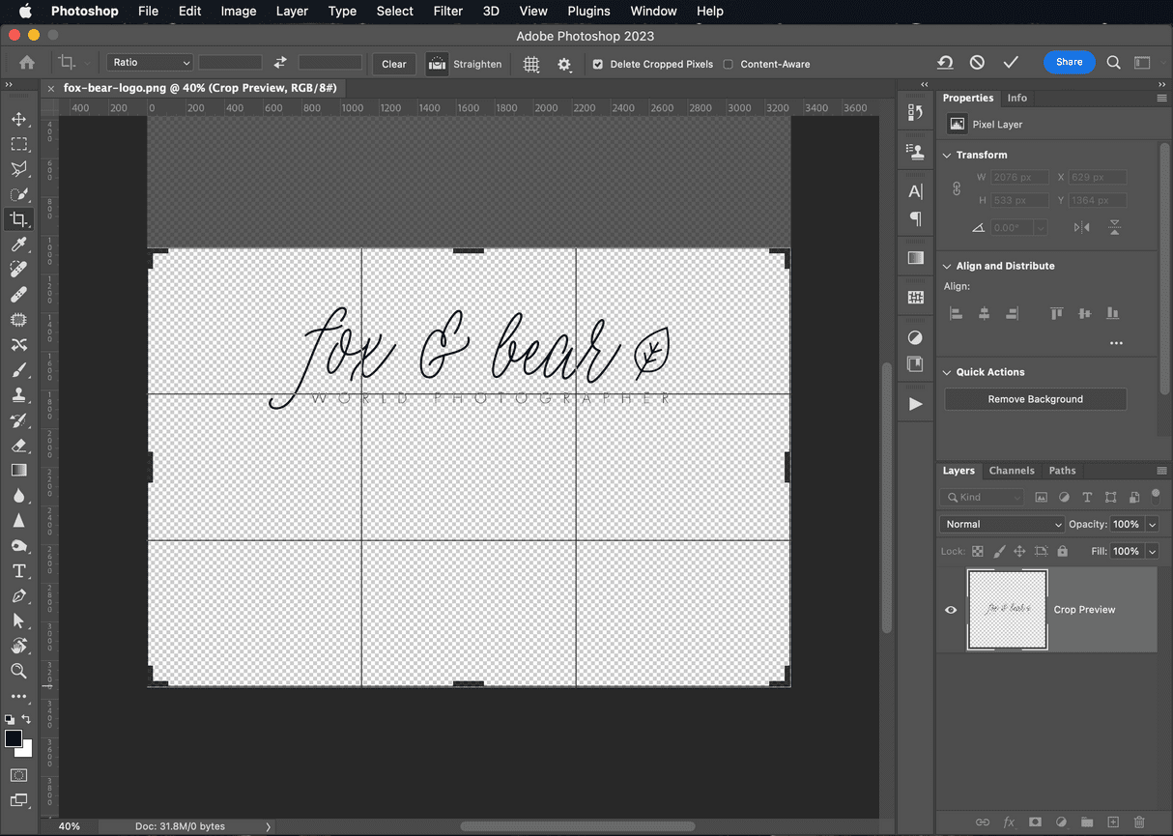The image size is (1173, 836).
Task: Select the Horizontal Type tool
Action: point(19,570)
